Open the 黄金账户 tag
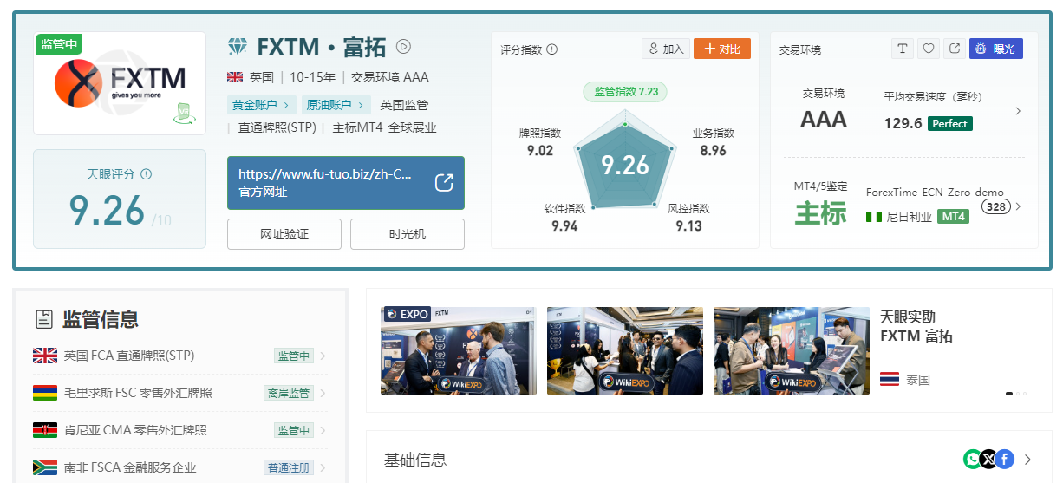 click(261, 105)
